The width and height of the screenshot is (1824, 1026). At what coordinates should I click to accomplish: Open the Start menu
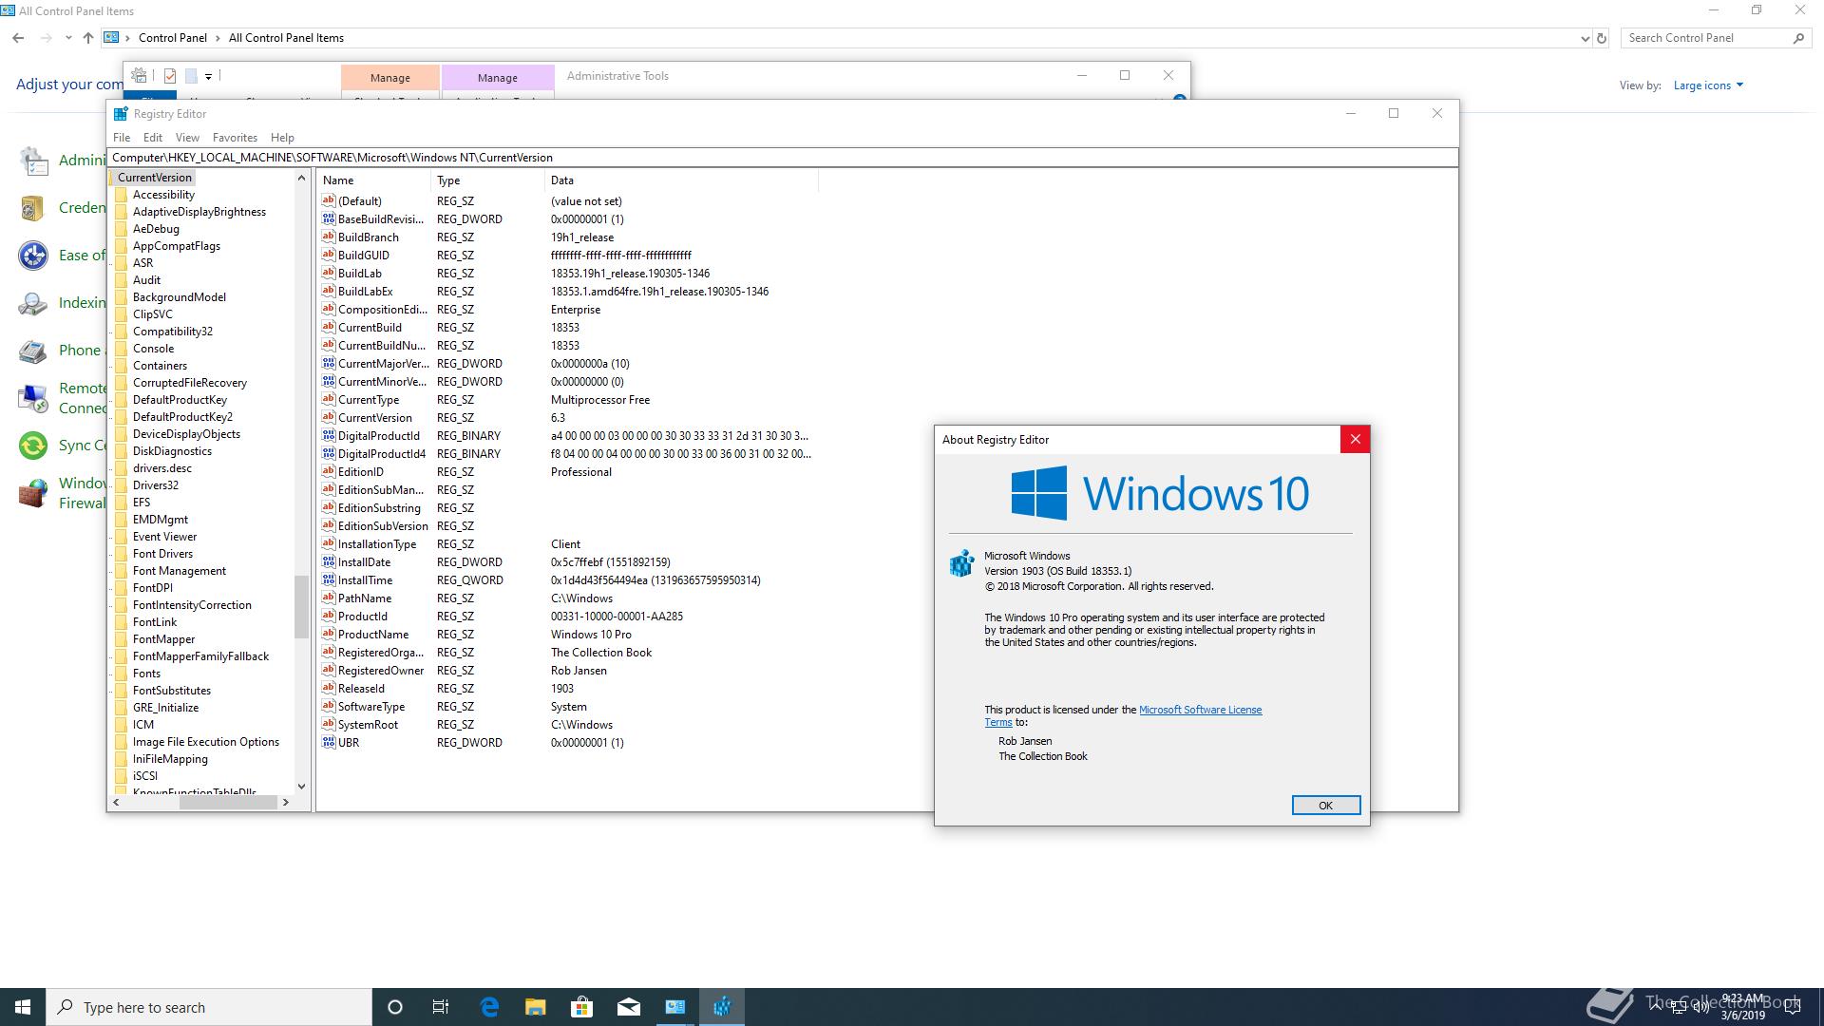tap(23, 1007)
